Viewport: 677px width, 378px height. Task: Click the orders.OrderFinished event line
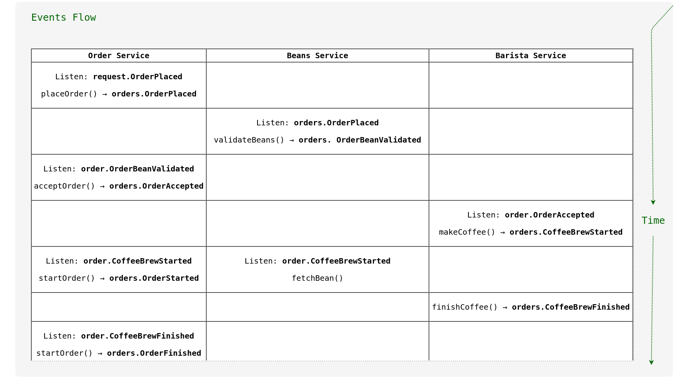coord(119,353)
